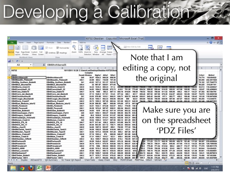Screen dimensions: 230x173
Task: Toggle the Headings checkbox
Action: (x=58, y=52)
